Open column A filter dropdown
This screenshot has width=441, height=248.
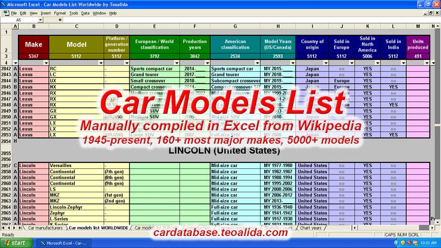click(x=16, y=63)
